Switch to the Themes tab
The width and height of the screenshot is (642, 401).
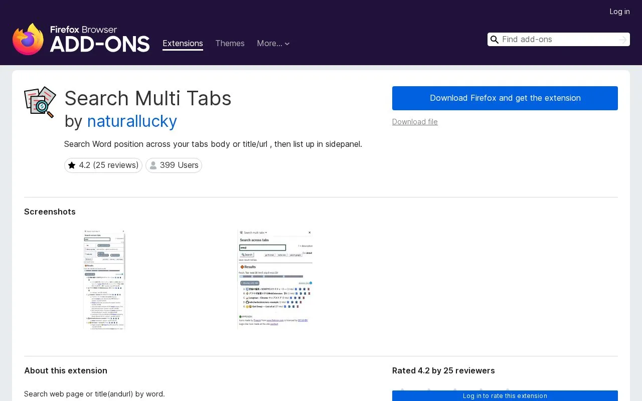[x=230, y=44]
